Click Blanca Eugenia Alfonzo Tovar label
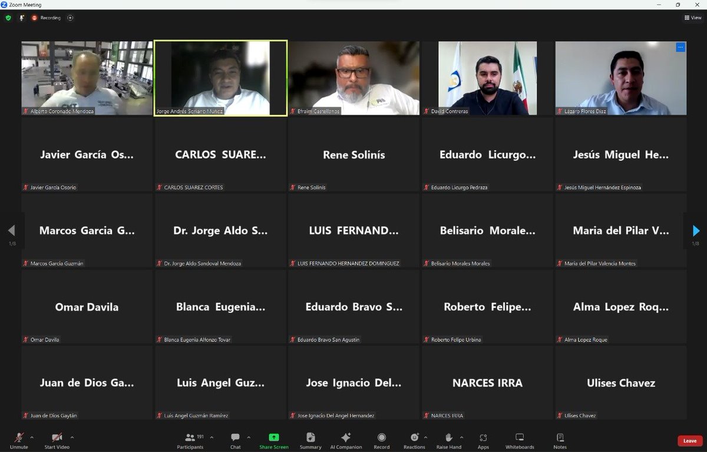The width and height of the screenshot is (707, 452). click(197, 340)
